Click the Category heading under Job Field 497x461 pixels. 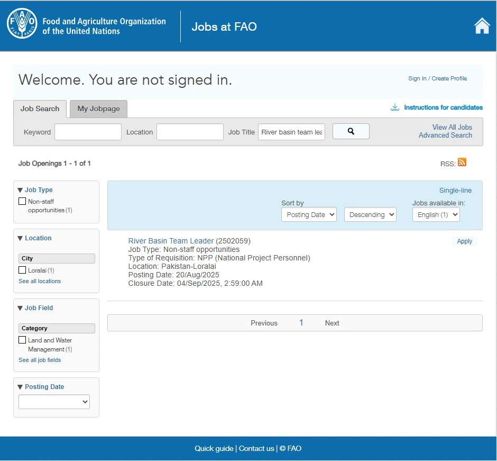(x=57, y=328)
